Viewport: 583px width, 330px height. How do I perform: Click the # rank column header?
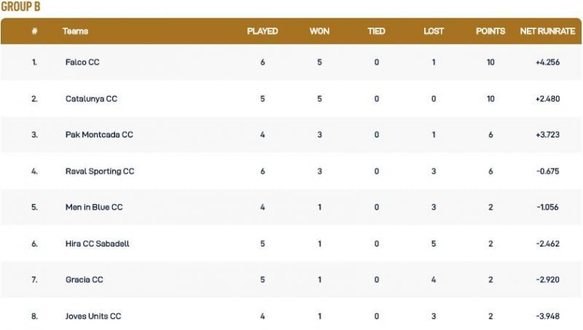34,32
